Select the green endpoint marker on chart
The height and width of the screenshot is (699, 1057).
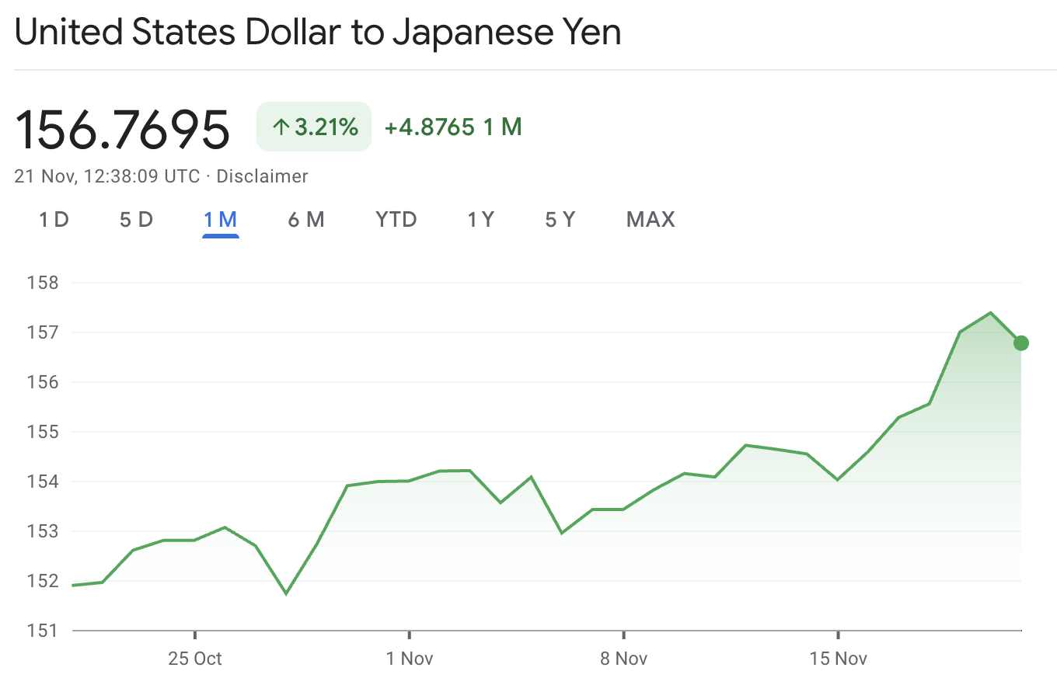pos(1020,343)
